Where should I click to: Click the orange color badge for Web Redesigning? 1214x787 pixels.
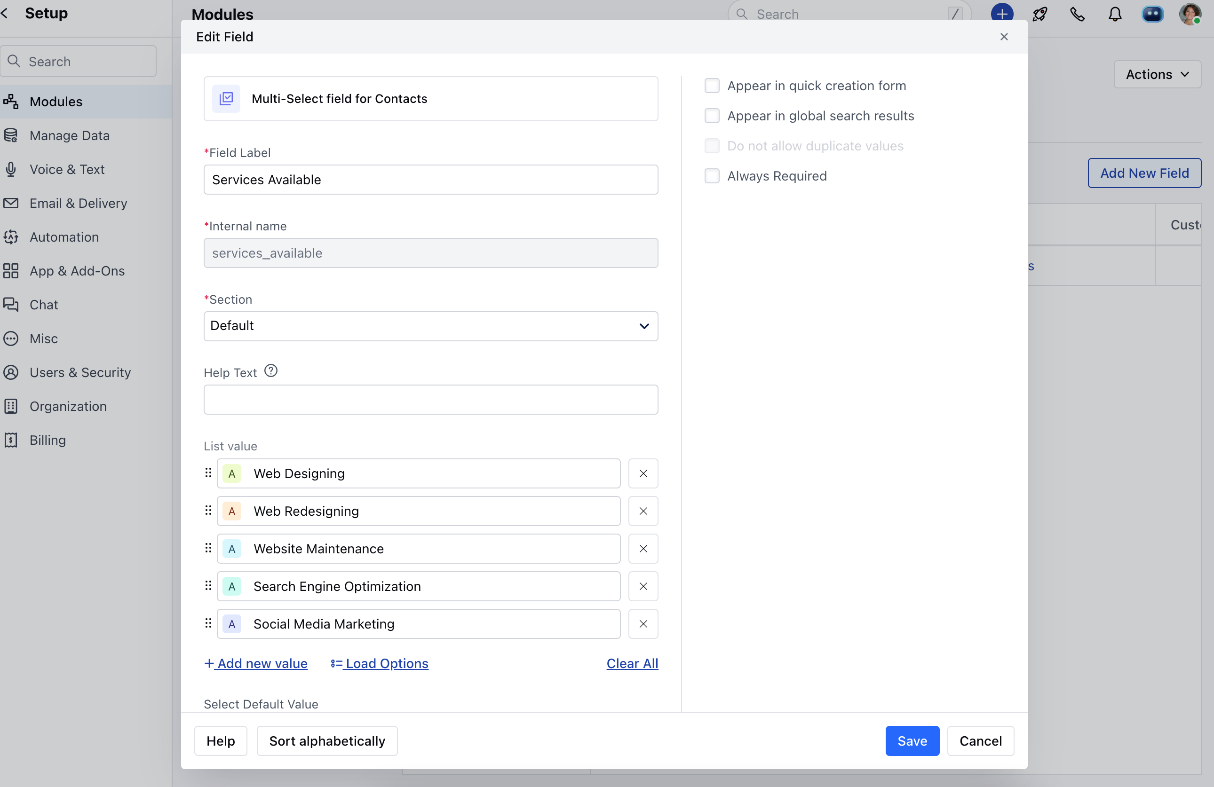pyautogui.click(x=231, y=511)
